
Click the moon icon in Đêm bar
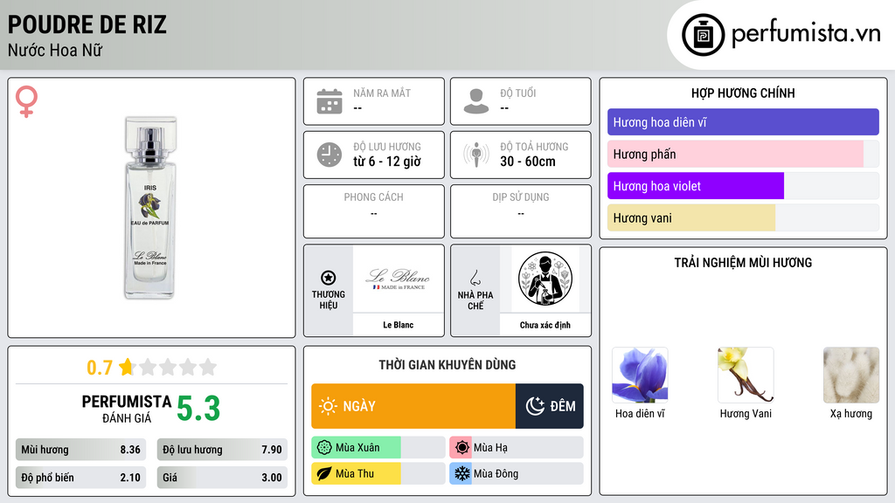tap(535, 406)
